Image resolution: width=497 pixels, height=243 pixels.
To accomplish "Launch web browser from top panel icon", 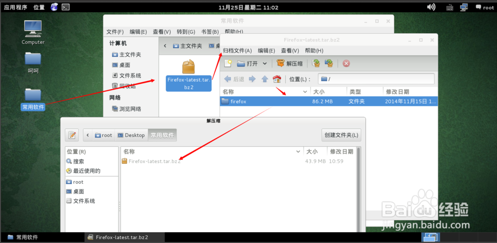I will (x=55, y=7).
